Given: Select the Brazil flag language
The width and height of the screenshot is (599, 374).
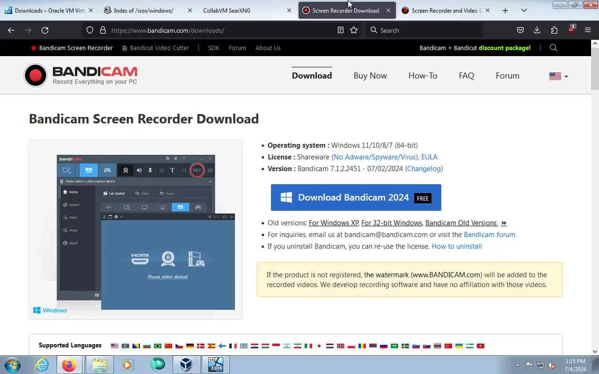Looking at the screenshot, I should click(x=158, y=346).
